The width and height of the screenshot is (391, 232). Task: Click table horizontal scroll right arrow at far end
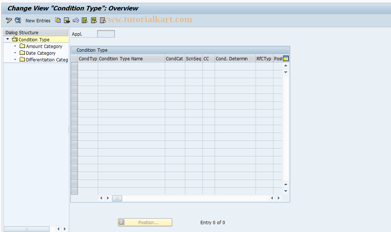click(x=279, y=198)
